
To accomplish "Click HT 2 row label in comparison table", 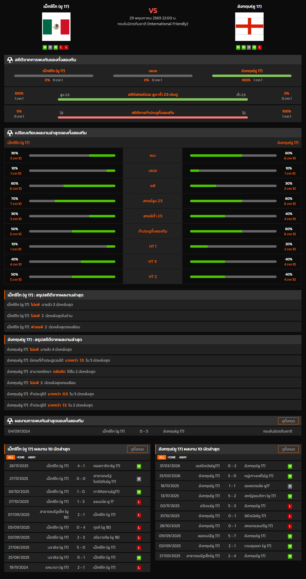I will [x=153, y=277].
